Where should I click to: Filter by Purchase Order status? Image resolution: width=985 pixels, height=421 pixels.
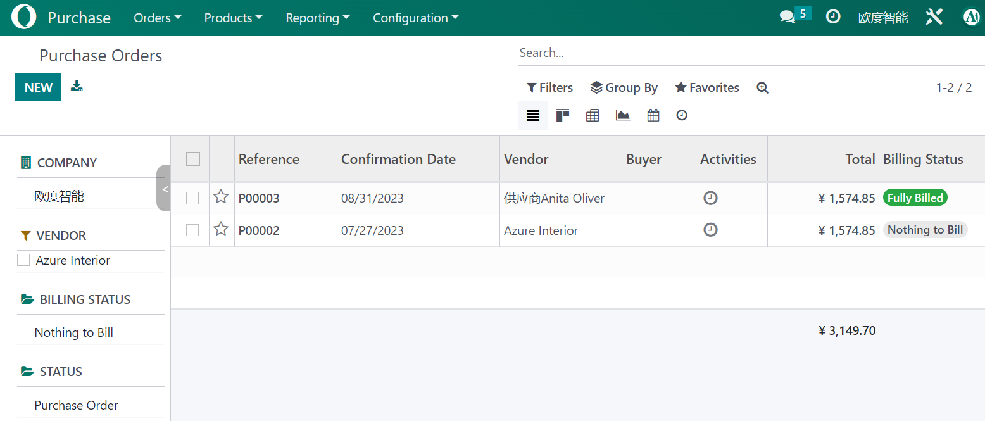(x=77, y=405)
